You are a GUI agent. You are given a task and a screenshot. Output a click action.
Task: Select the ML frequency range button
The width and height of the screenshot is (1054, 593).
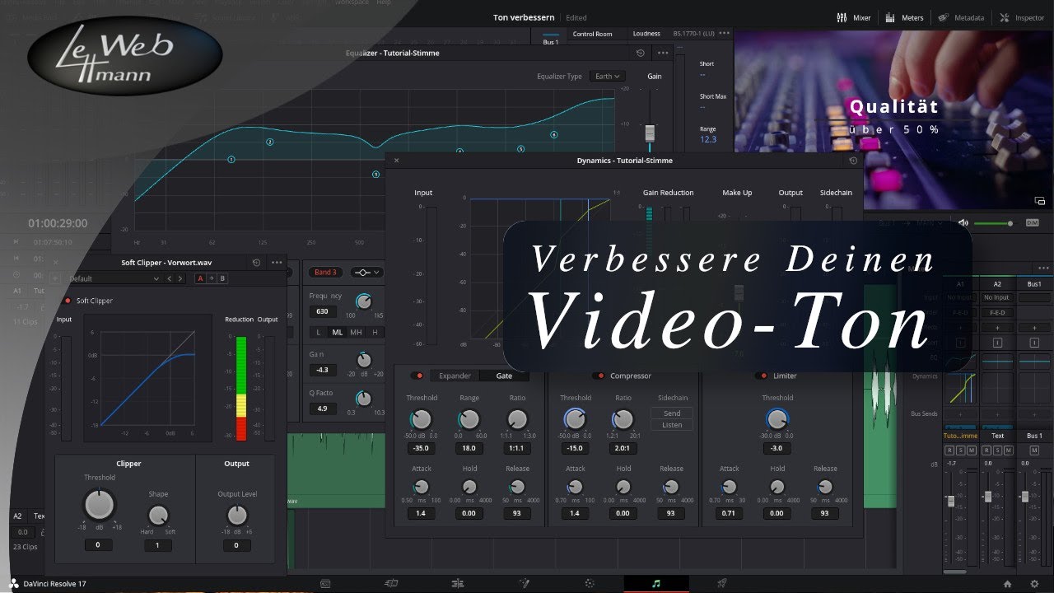click(x=337, y=332)
